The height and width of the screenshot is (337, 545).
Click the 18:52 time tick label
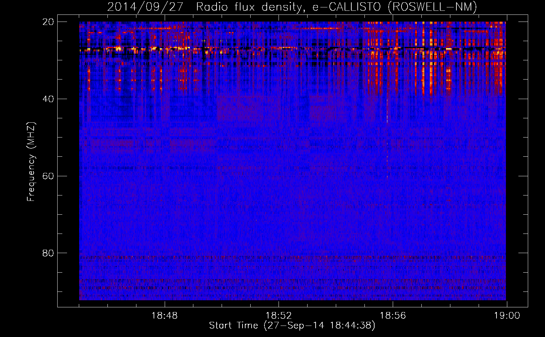pyautogui.click(x=279, y=316)
